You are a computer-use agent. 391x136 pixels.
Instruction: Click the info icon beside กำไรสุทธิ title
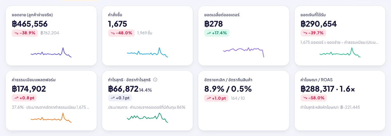click(155, 80)
